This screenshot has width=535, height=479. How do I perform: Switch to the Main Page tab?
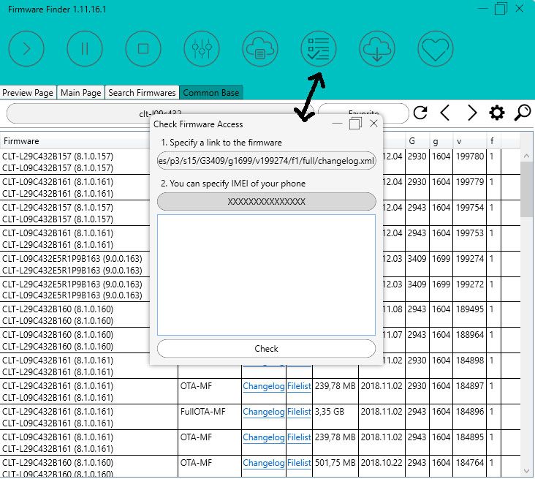(x=81, y=93)
